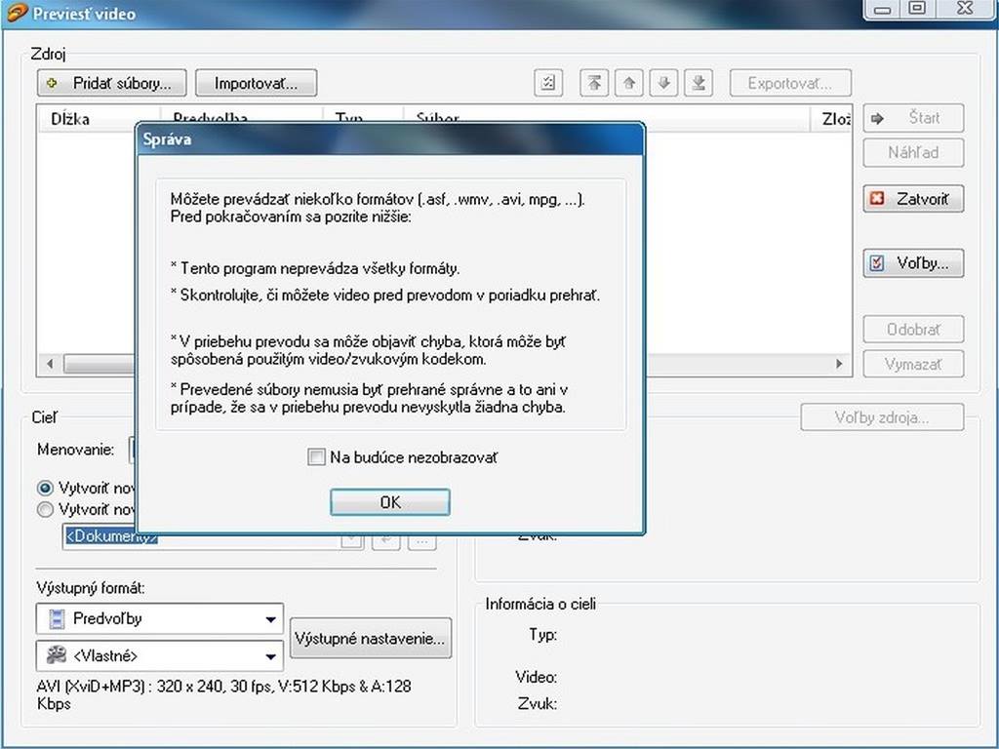Check 'Na budúce nezobrazovať' checkbox
999x749 pixels.
tap(316, 456)
